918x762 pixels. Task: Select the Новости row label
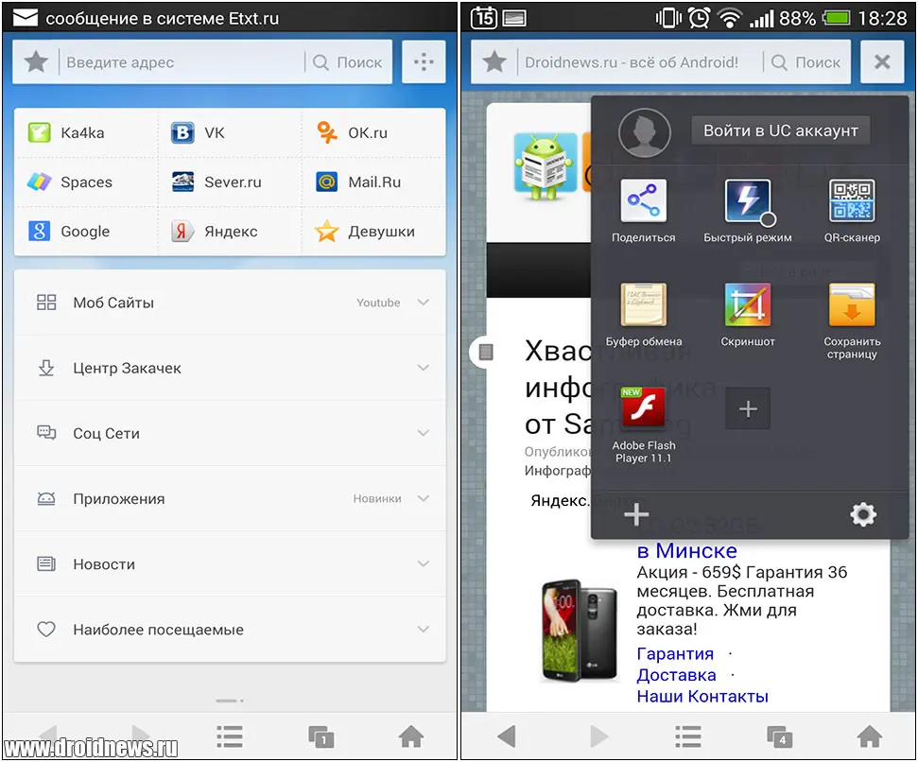104,564
